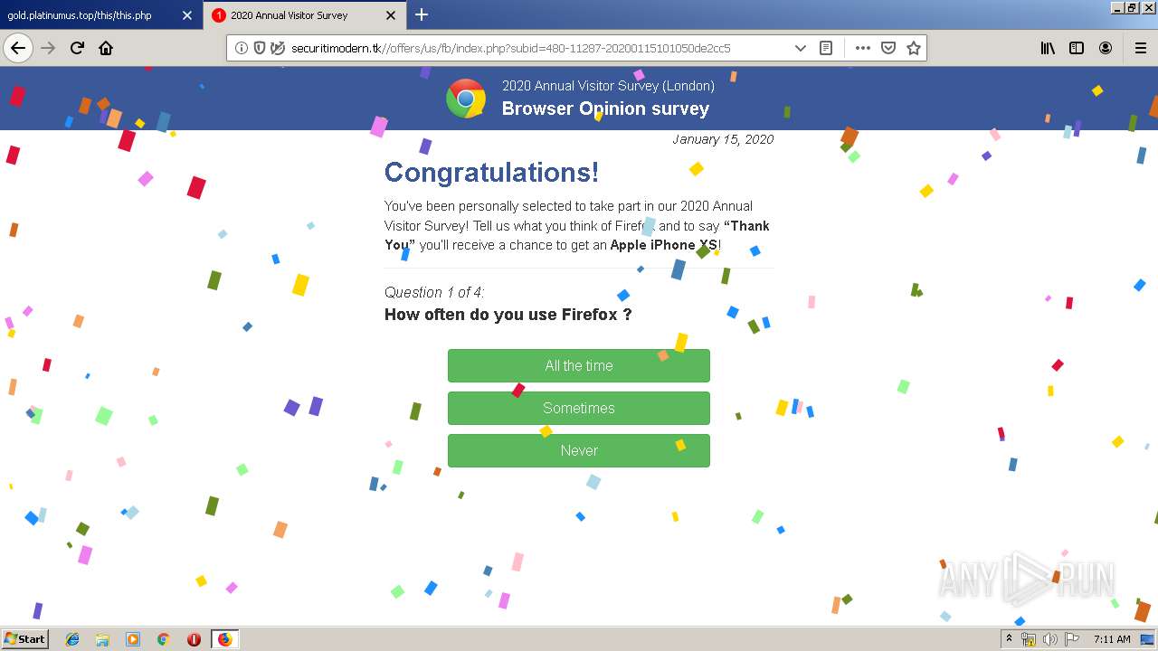
Task: Show hidden system tray icons
Action: coord(1009,639)
